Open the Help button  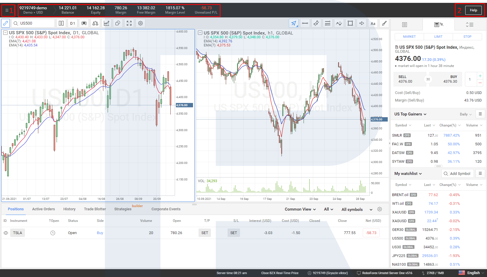[473, 10]
